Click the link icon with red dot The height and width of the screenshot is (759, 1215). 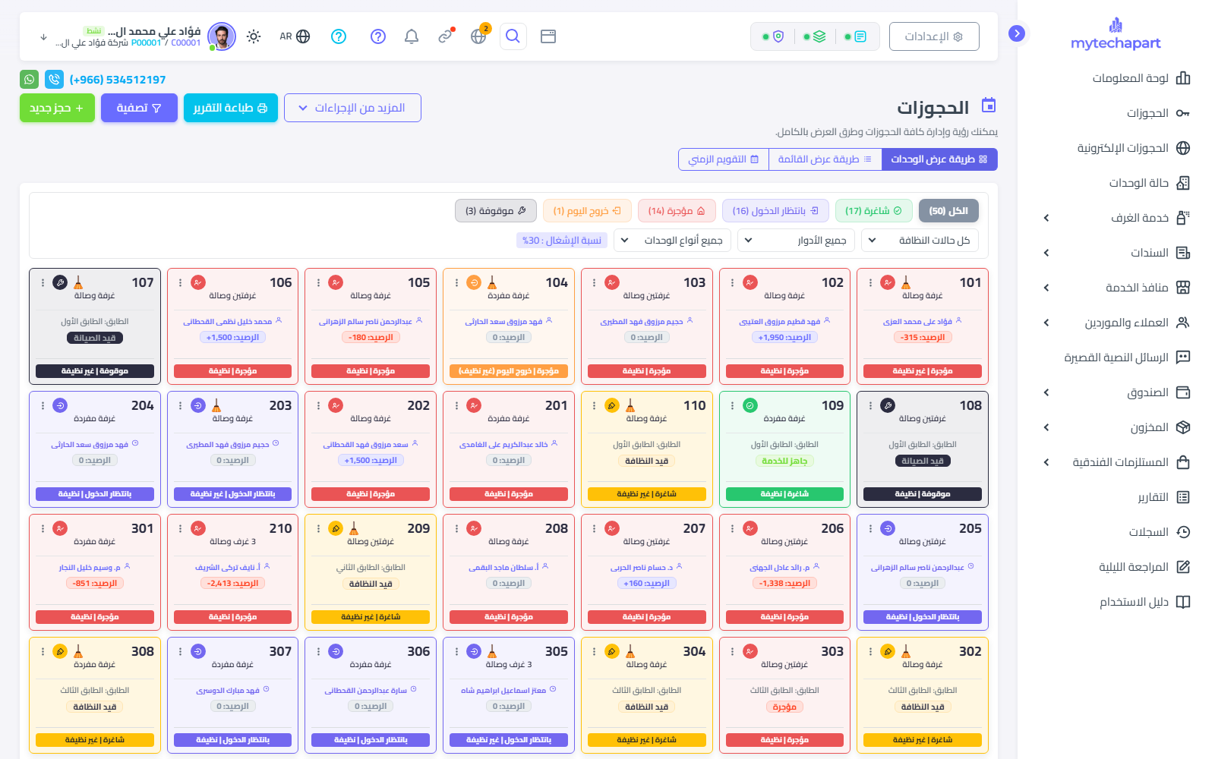point(446,36)
